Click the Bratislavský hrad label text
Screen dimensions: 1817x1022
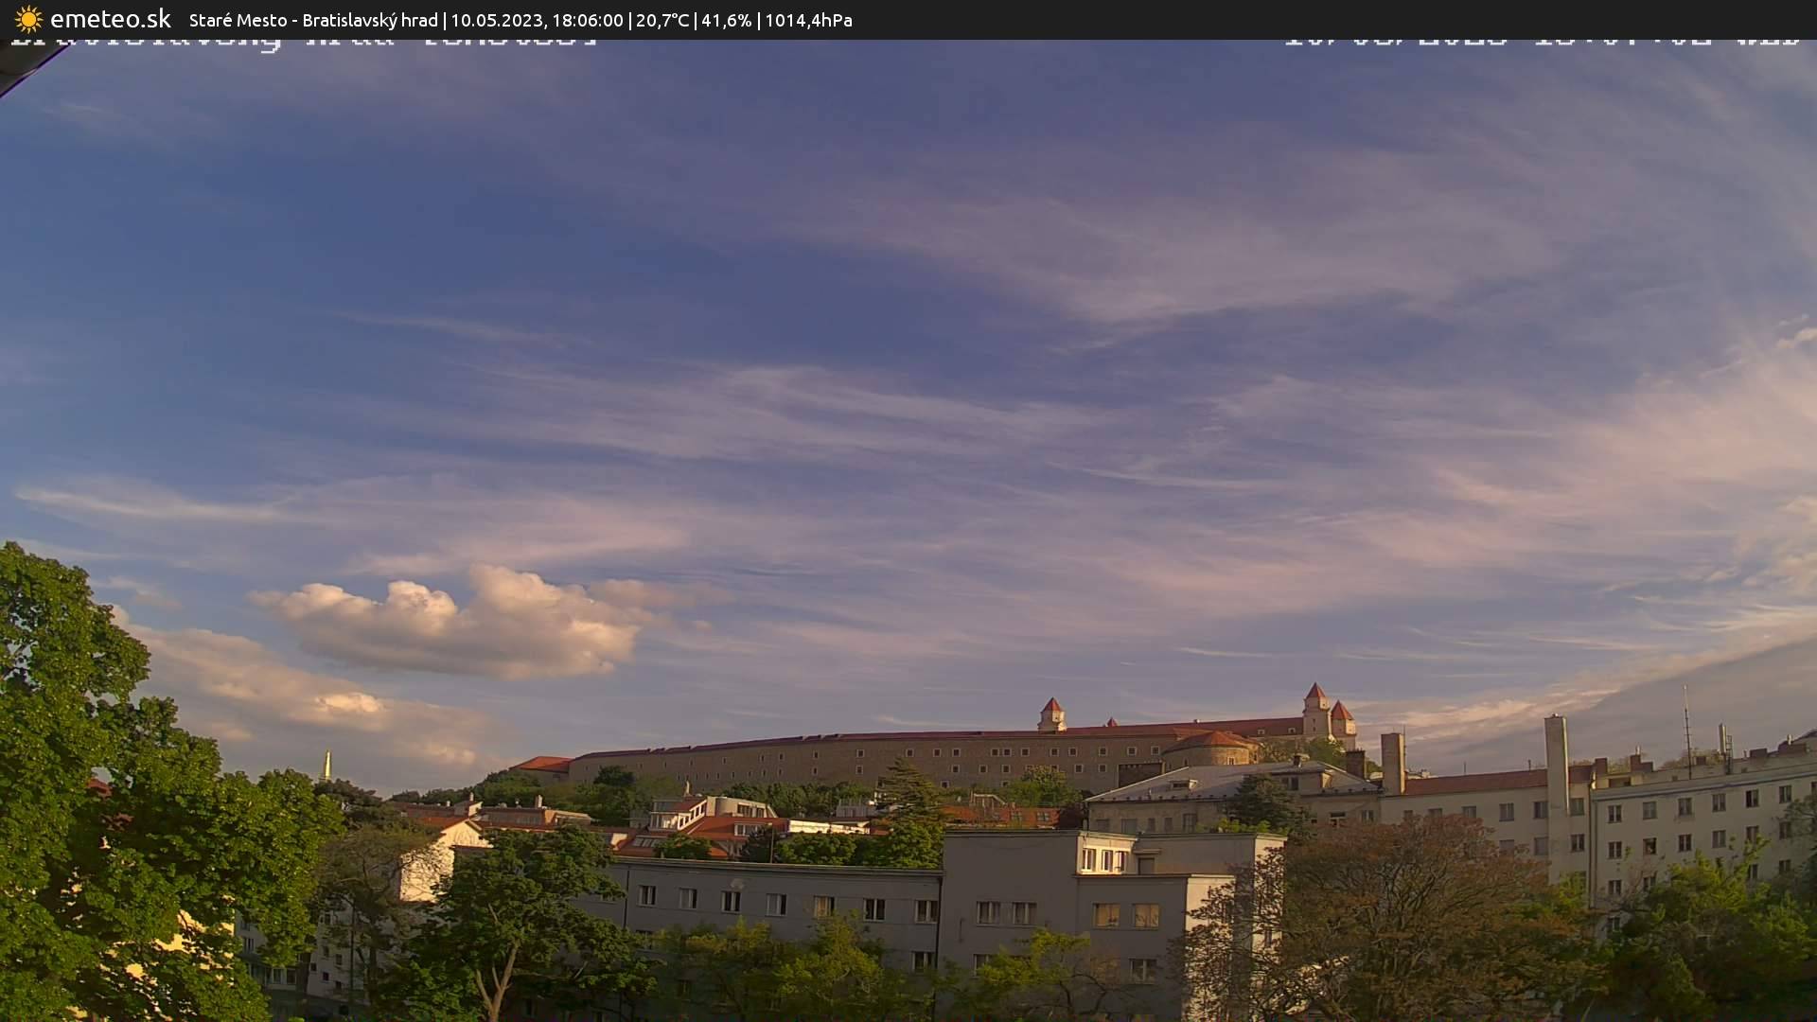367,20
